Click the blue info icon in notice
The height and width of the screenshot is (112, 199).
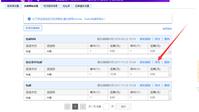[x=29, y=19]
